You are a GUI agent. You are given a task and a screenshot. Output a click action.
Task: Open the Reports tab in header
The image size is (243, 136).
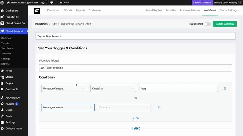pyautogui.click(x=80, y=10)
